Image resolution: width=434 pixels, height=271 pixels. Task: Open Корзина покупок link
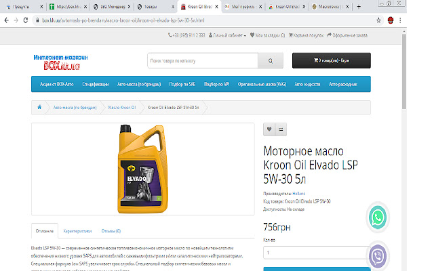306,35
